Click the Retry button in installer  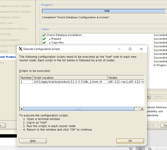coord(158,97)
